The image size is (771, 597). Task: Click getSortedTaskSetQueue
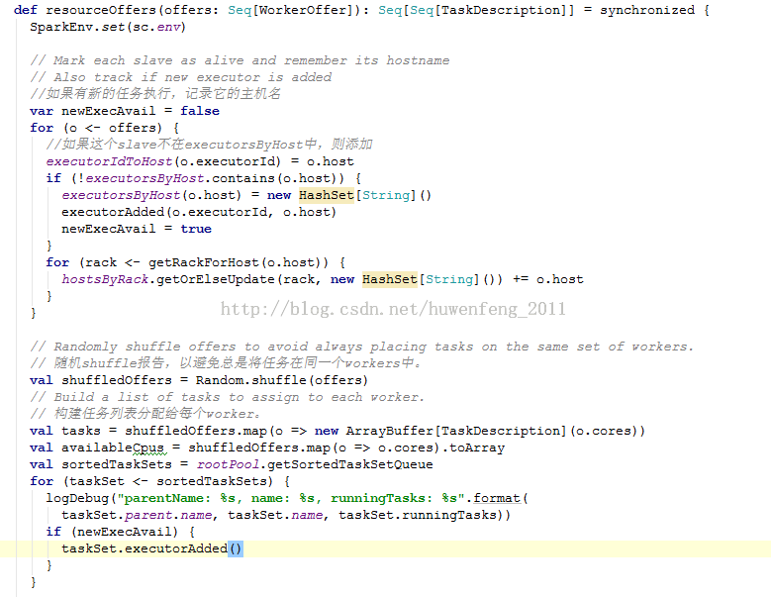point(350,464)
